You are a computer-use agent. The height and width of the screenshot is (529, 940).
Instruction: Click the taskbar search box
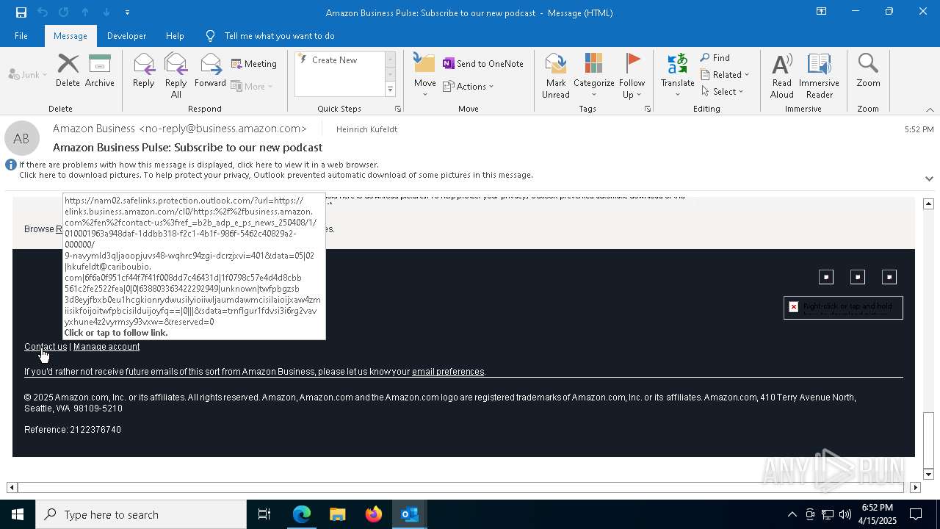tap(141, 514)
